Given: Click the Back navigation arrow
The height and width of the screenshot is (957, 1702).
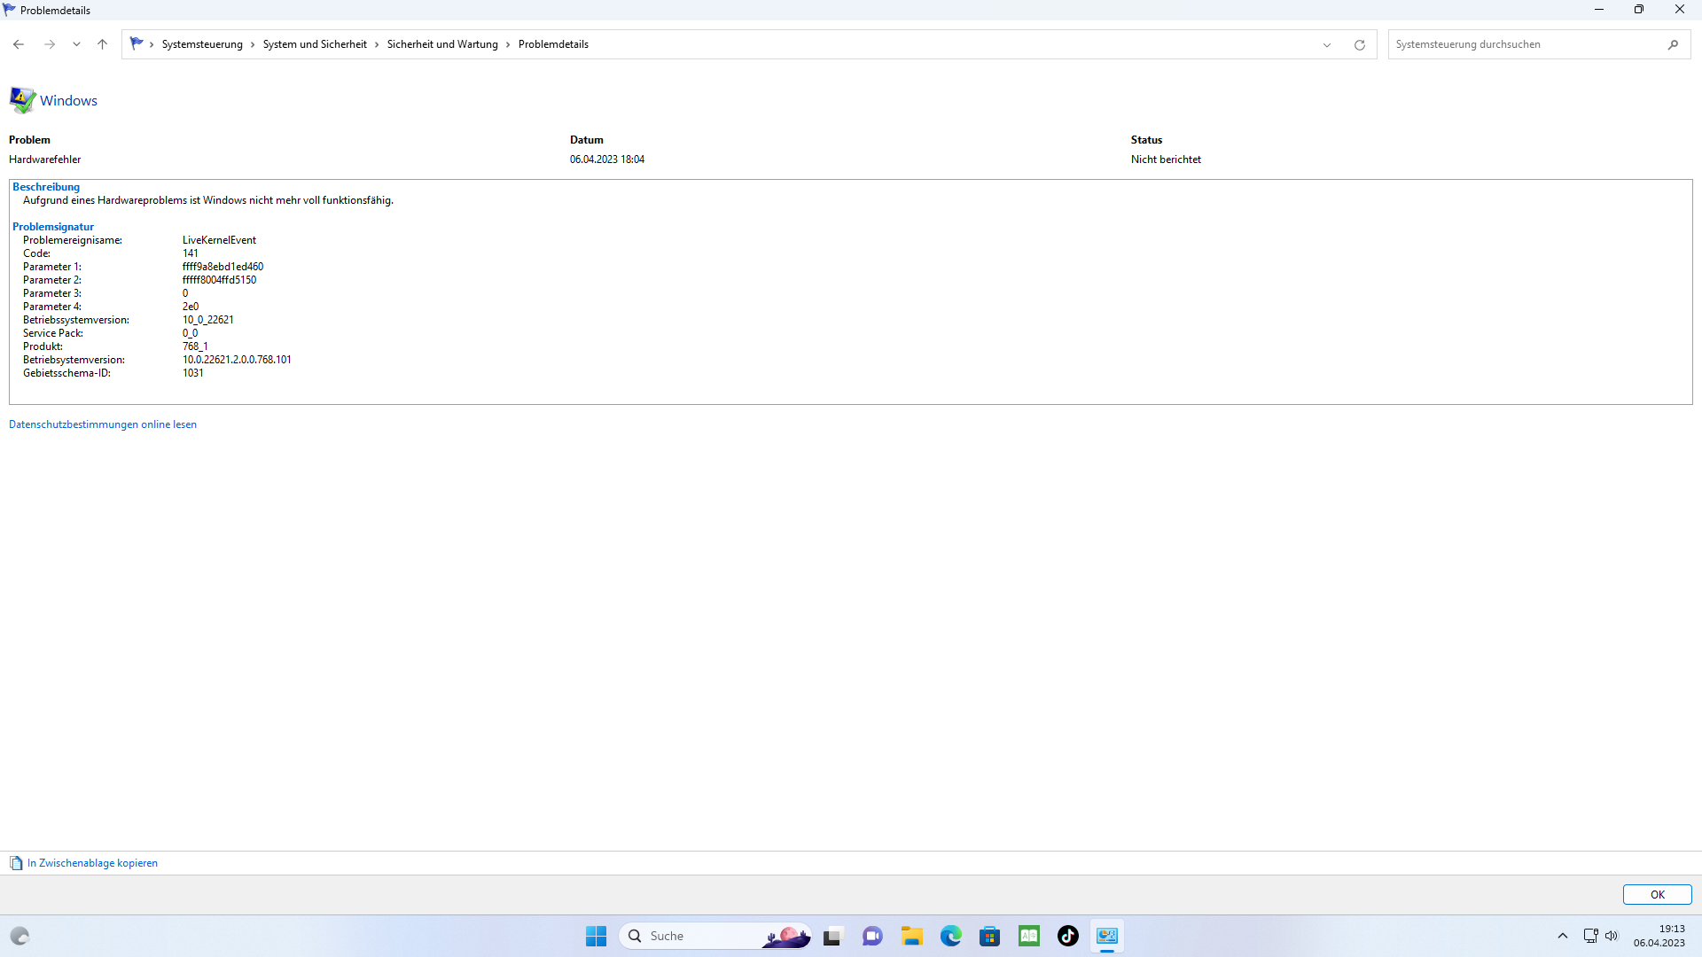Looking at the screenshot, I should coord(19,44).
